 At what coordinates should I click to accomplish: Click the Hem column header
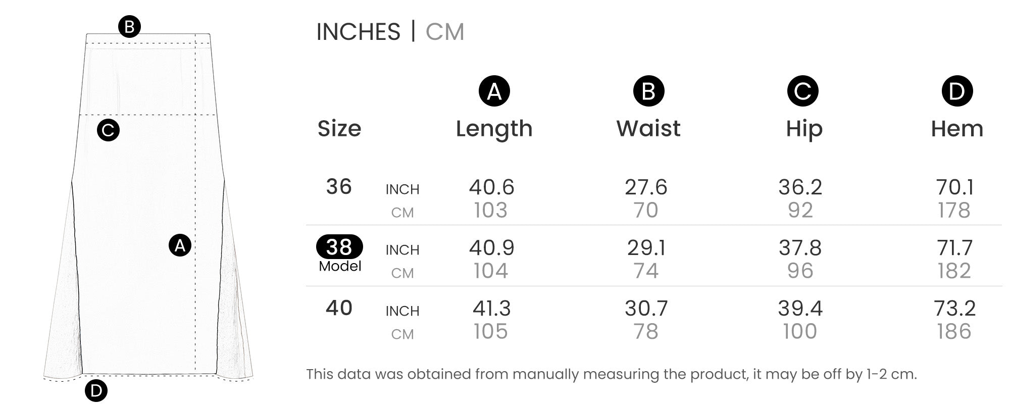pyautogui.click(x=957, y=129)
